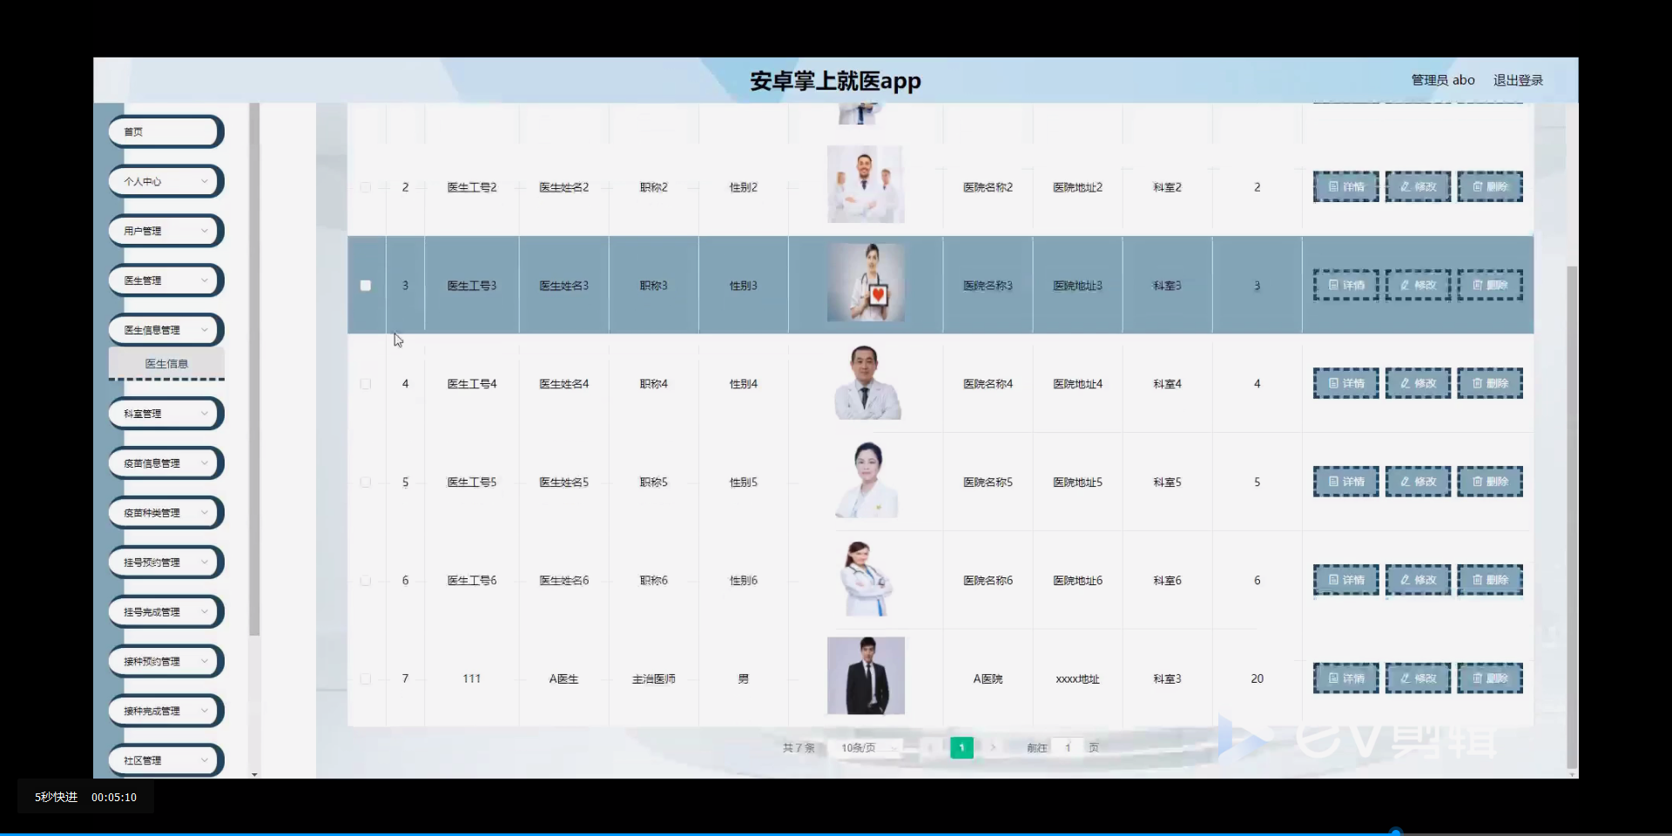The image size is (1672, 836).
Task: Select 医生信息 submenu item
Action: click(165, 363)
